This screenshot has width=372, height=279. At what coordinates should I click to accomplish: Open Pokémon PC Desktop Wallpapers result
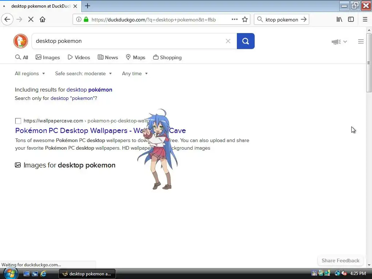[100, 130]
